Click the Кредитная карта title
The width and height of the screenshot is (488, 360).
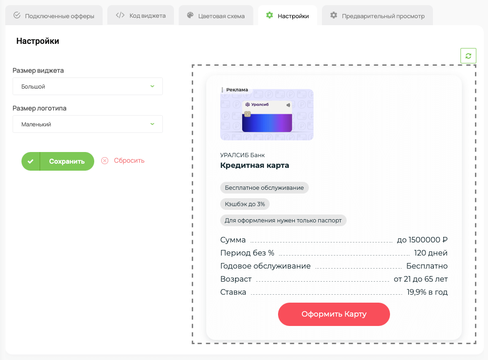[254, 166]
